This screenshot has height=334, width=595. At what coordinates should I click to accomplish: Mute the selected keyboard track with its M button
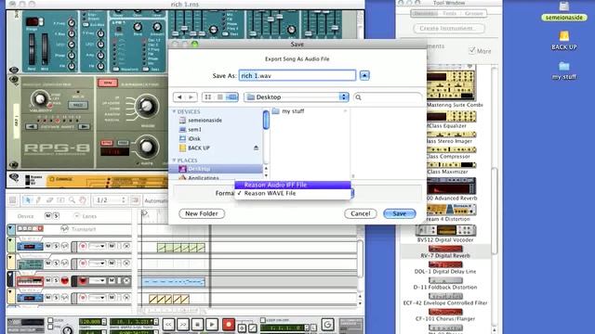(48, 280)
